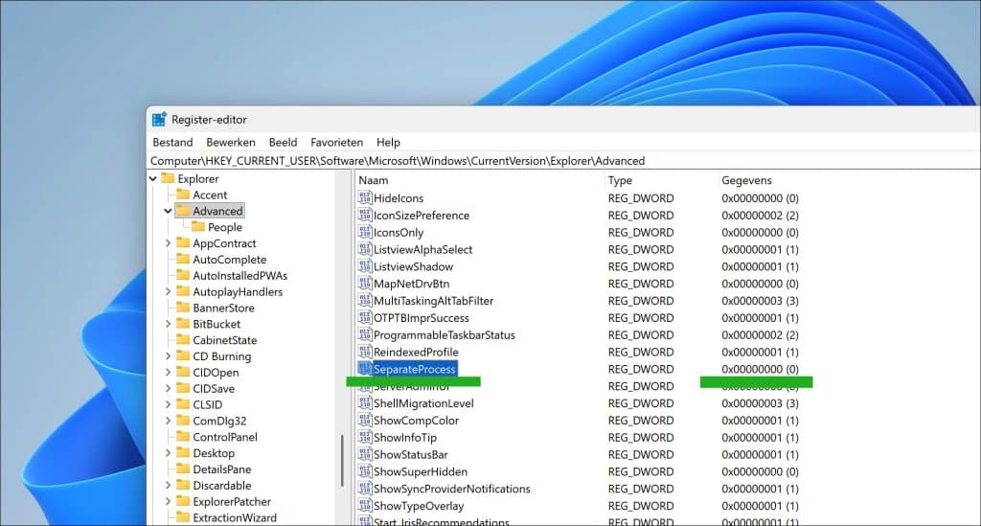Expand the AutoplayHandlers tree node

(169, 292)
